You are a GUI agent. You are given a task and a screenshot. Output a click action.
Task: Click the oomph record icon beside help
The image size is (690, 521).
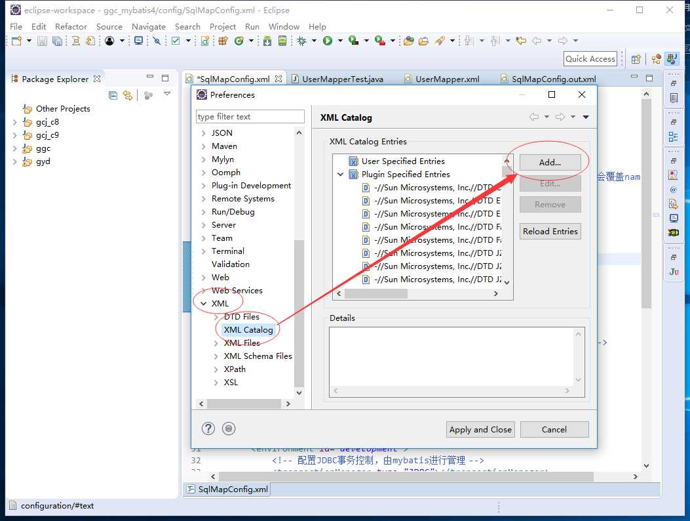[229, 428]
